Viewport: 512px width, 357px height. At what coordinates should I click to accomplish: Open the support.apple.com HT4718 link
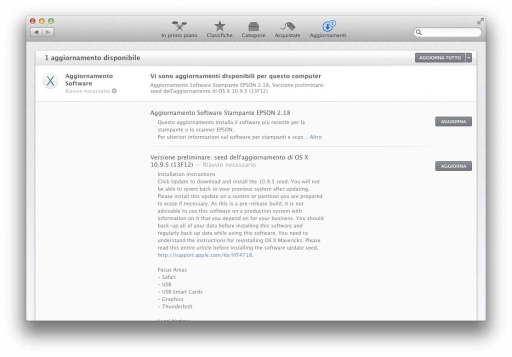(204, 255)
